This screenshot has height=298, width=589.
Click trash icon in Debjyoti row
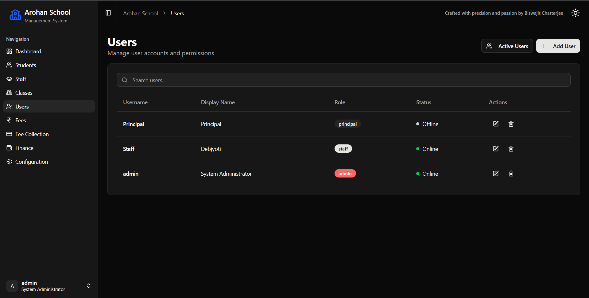511,149
